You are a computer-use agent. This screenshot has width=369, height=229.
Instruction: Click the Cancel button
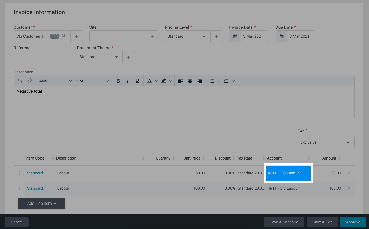click(17, 222)
